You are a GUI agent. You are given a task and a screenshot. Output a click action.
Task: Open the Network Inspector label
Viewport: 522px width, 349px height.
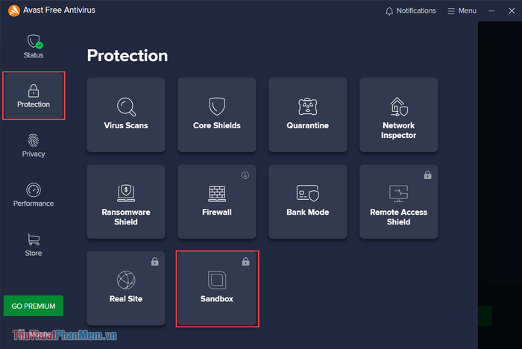point(398,131)
